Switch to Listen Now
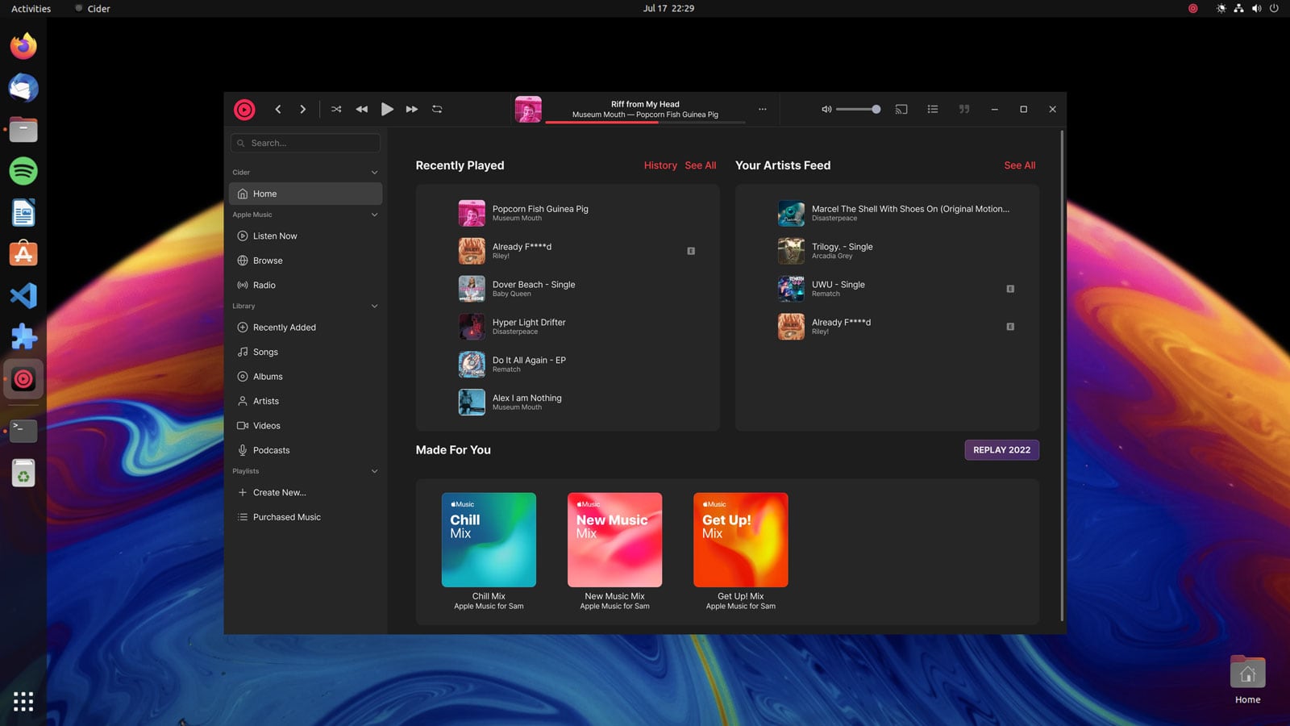1290x726 pixels. (275, 236)
